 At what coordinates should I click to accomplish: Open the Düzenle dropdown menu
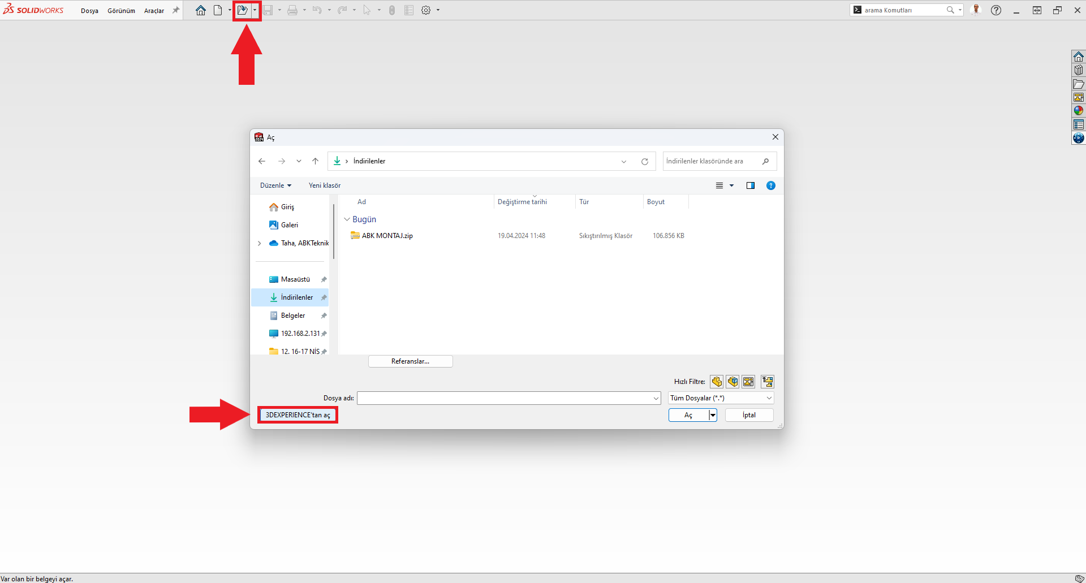pyautogui.click(x=275, y=185)
